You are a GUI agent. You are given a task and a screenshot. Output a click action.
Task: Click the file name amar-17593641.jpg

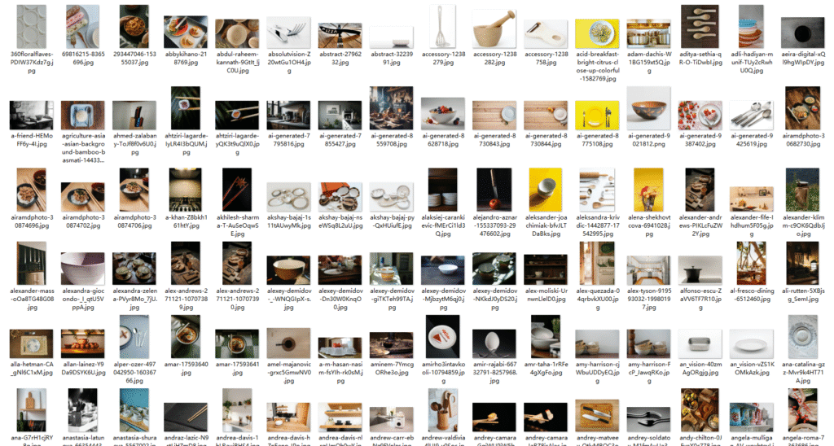coord(237,369)
